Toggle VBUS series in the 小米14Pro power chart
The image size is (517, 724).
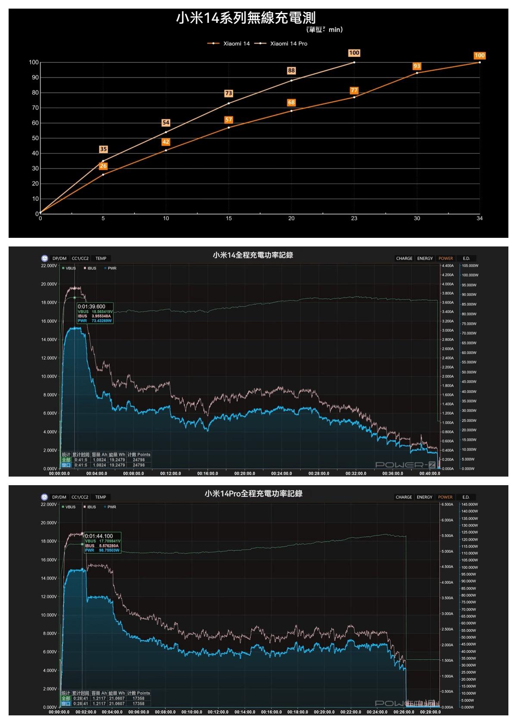(x=69, y=507)
